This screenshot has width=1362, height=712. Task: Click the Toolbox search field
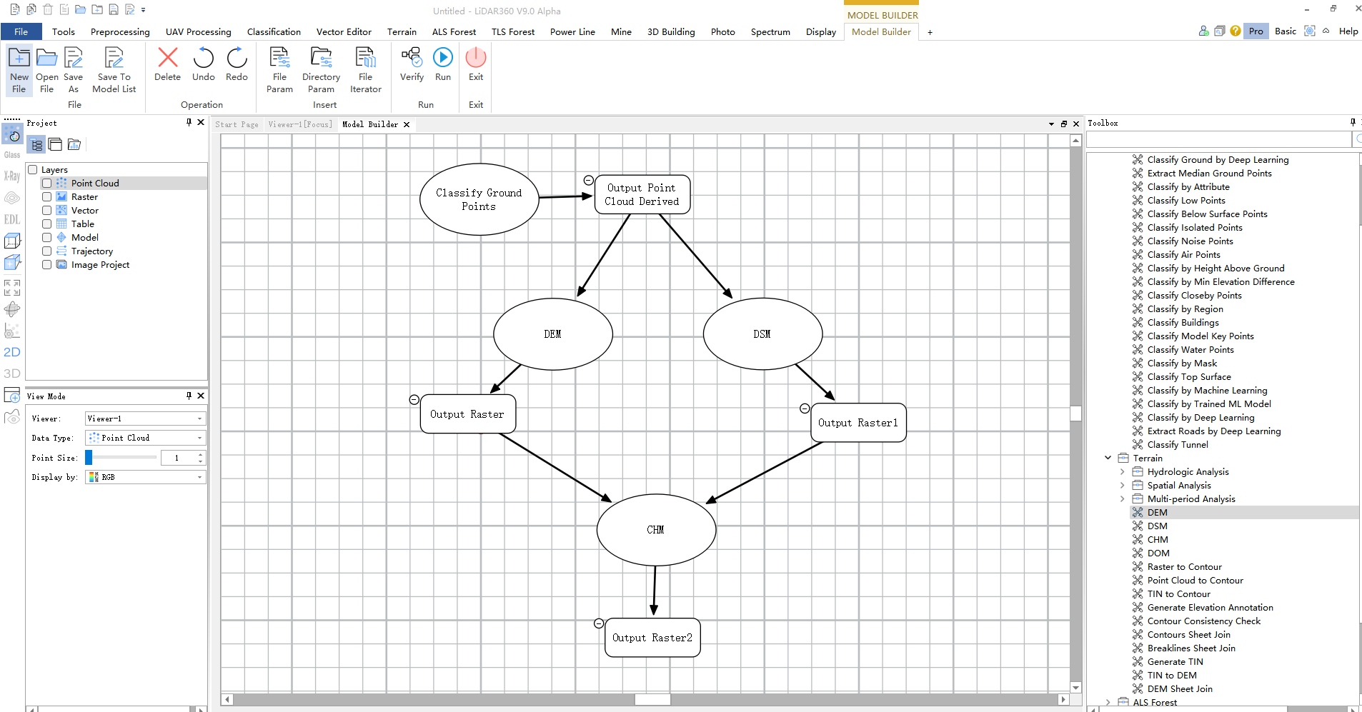coord(1218,140)
